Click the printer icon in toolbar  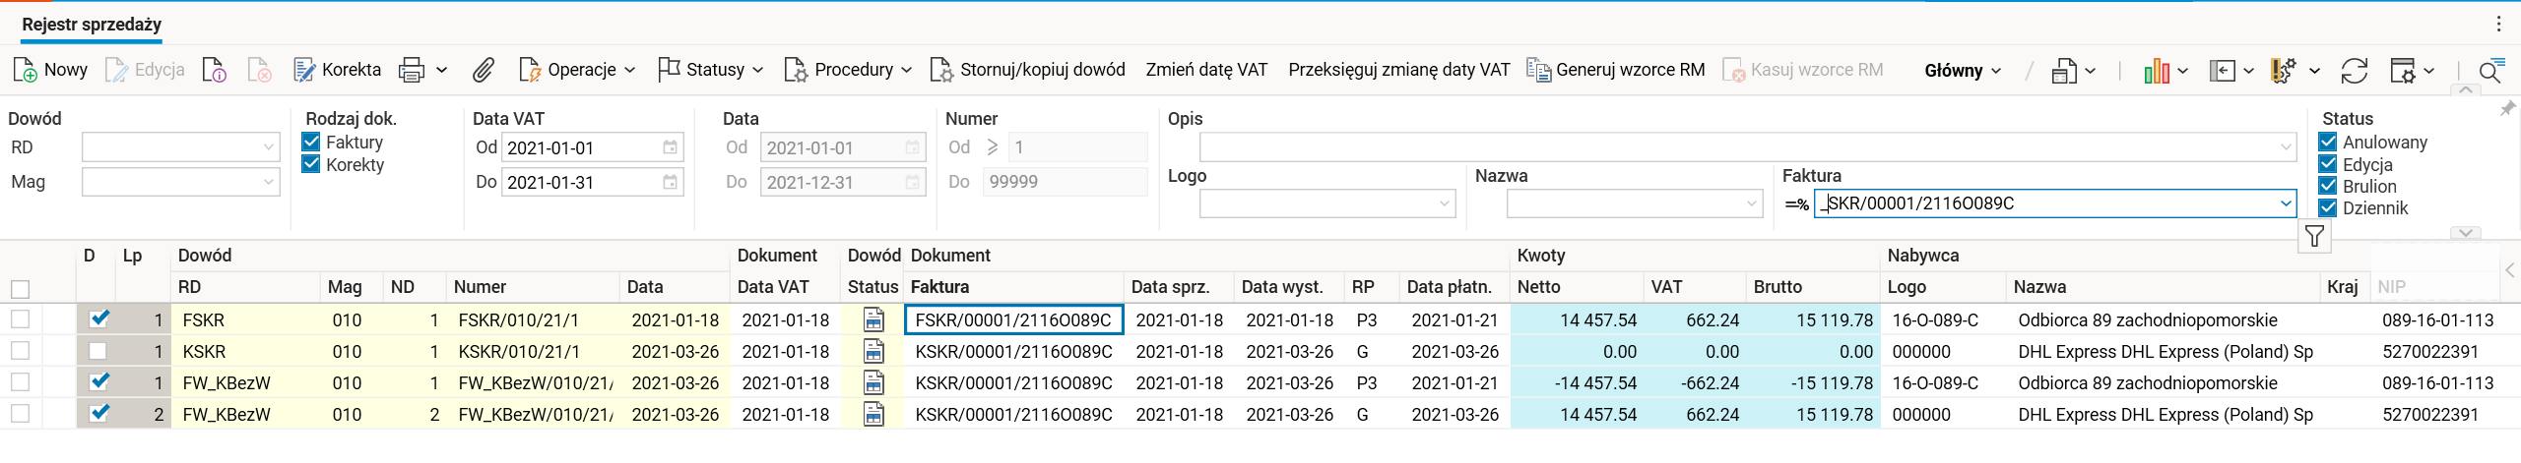[412, 70]
